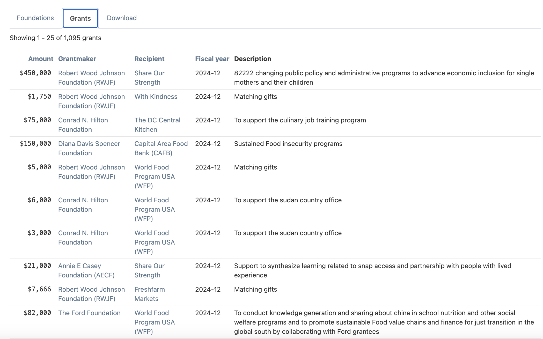Image resolution: width=543 pixels, height=339 pixels.
Task: Click '82222 changing public policy' description
Action: 384,78
